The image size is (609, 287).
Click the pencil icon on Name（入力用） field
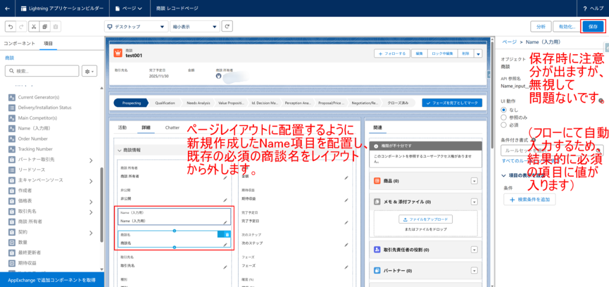[225, 222]
